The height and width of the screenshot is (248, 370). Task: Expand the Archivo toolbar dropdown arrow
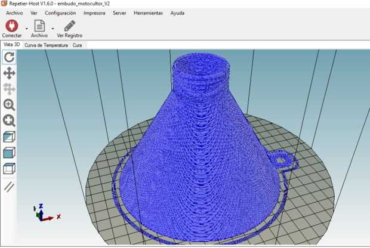53,29
